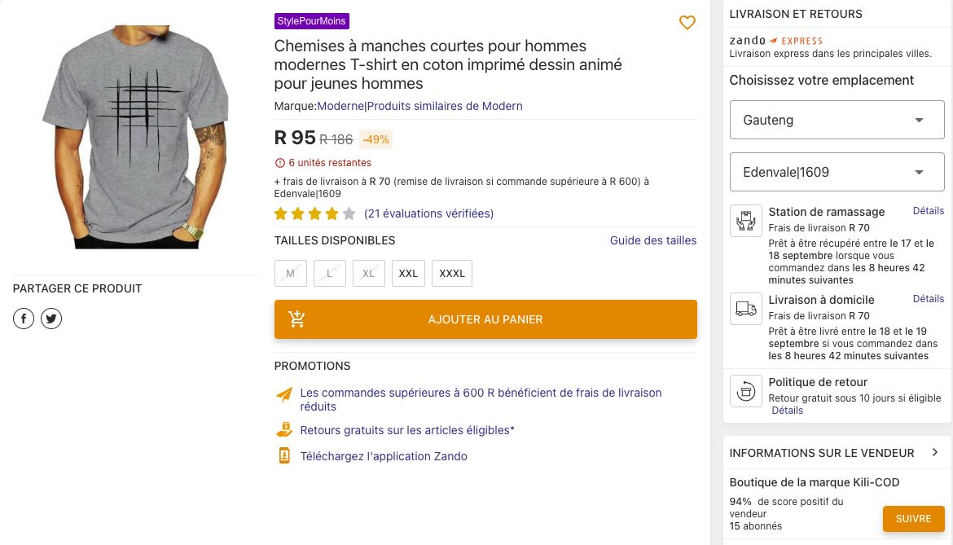
Task: Click the Livraison à domicile truck icon
Action: tap(745, 309)
